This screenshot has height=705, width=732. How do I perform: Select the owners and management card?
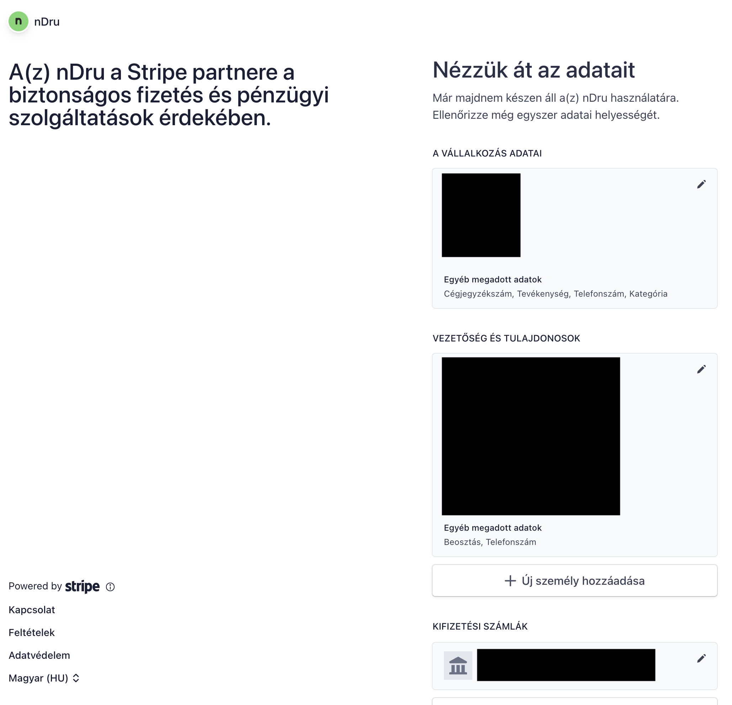point(574,455)
